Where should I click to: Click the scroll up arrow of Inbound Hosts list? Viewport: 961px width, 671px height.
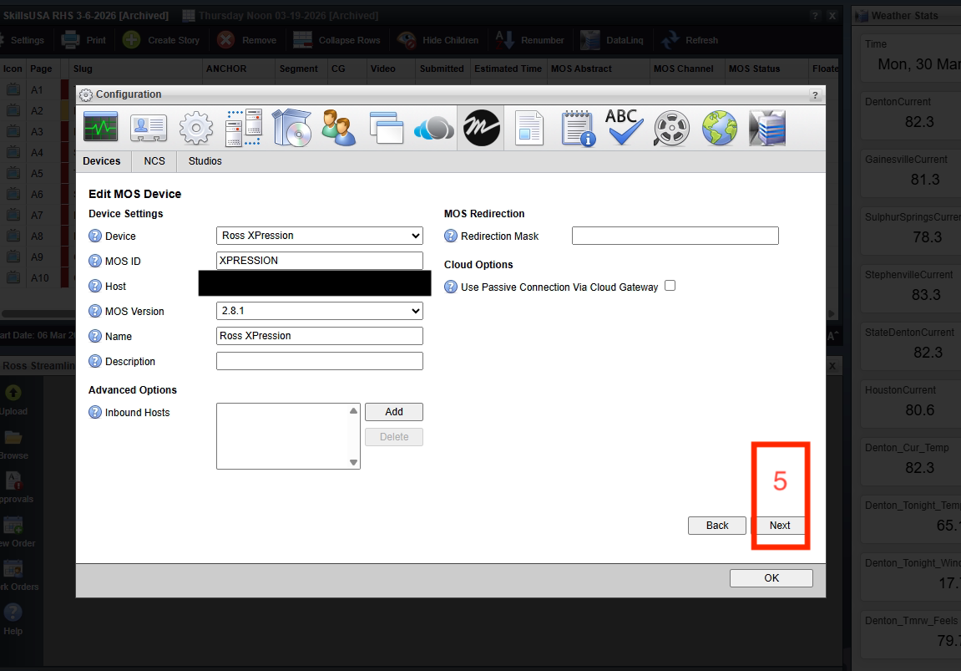tap(354, 411)
